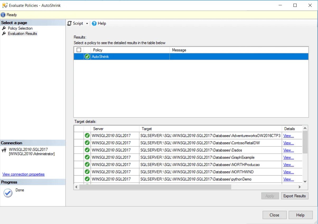Click the Details column header

(292, 129)
